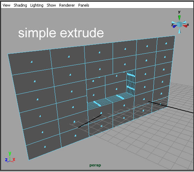This screenshot has width=194, height=172.
Task: Select the top-right corner face center dot
Action: 166,44
